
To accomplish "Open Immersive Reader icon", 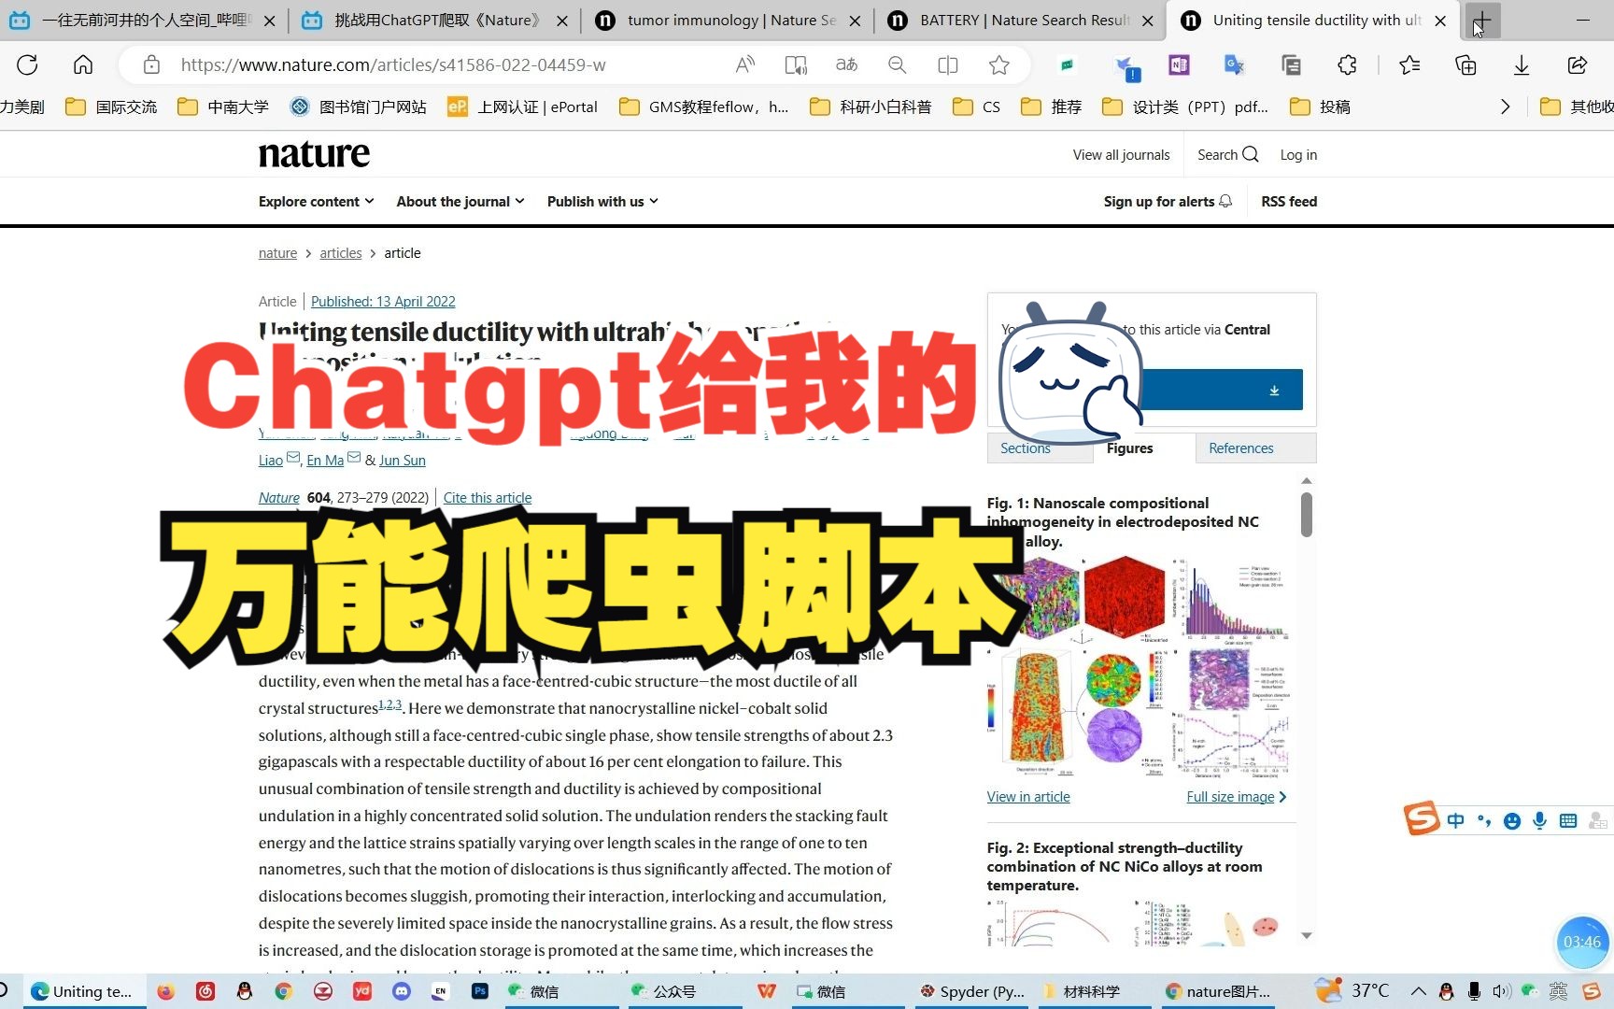I will tap(796, 64).
